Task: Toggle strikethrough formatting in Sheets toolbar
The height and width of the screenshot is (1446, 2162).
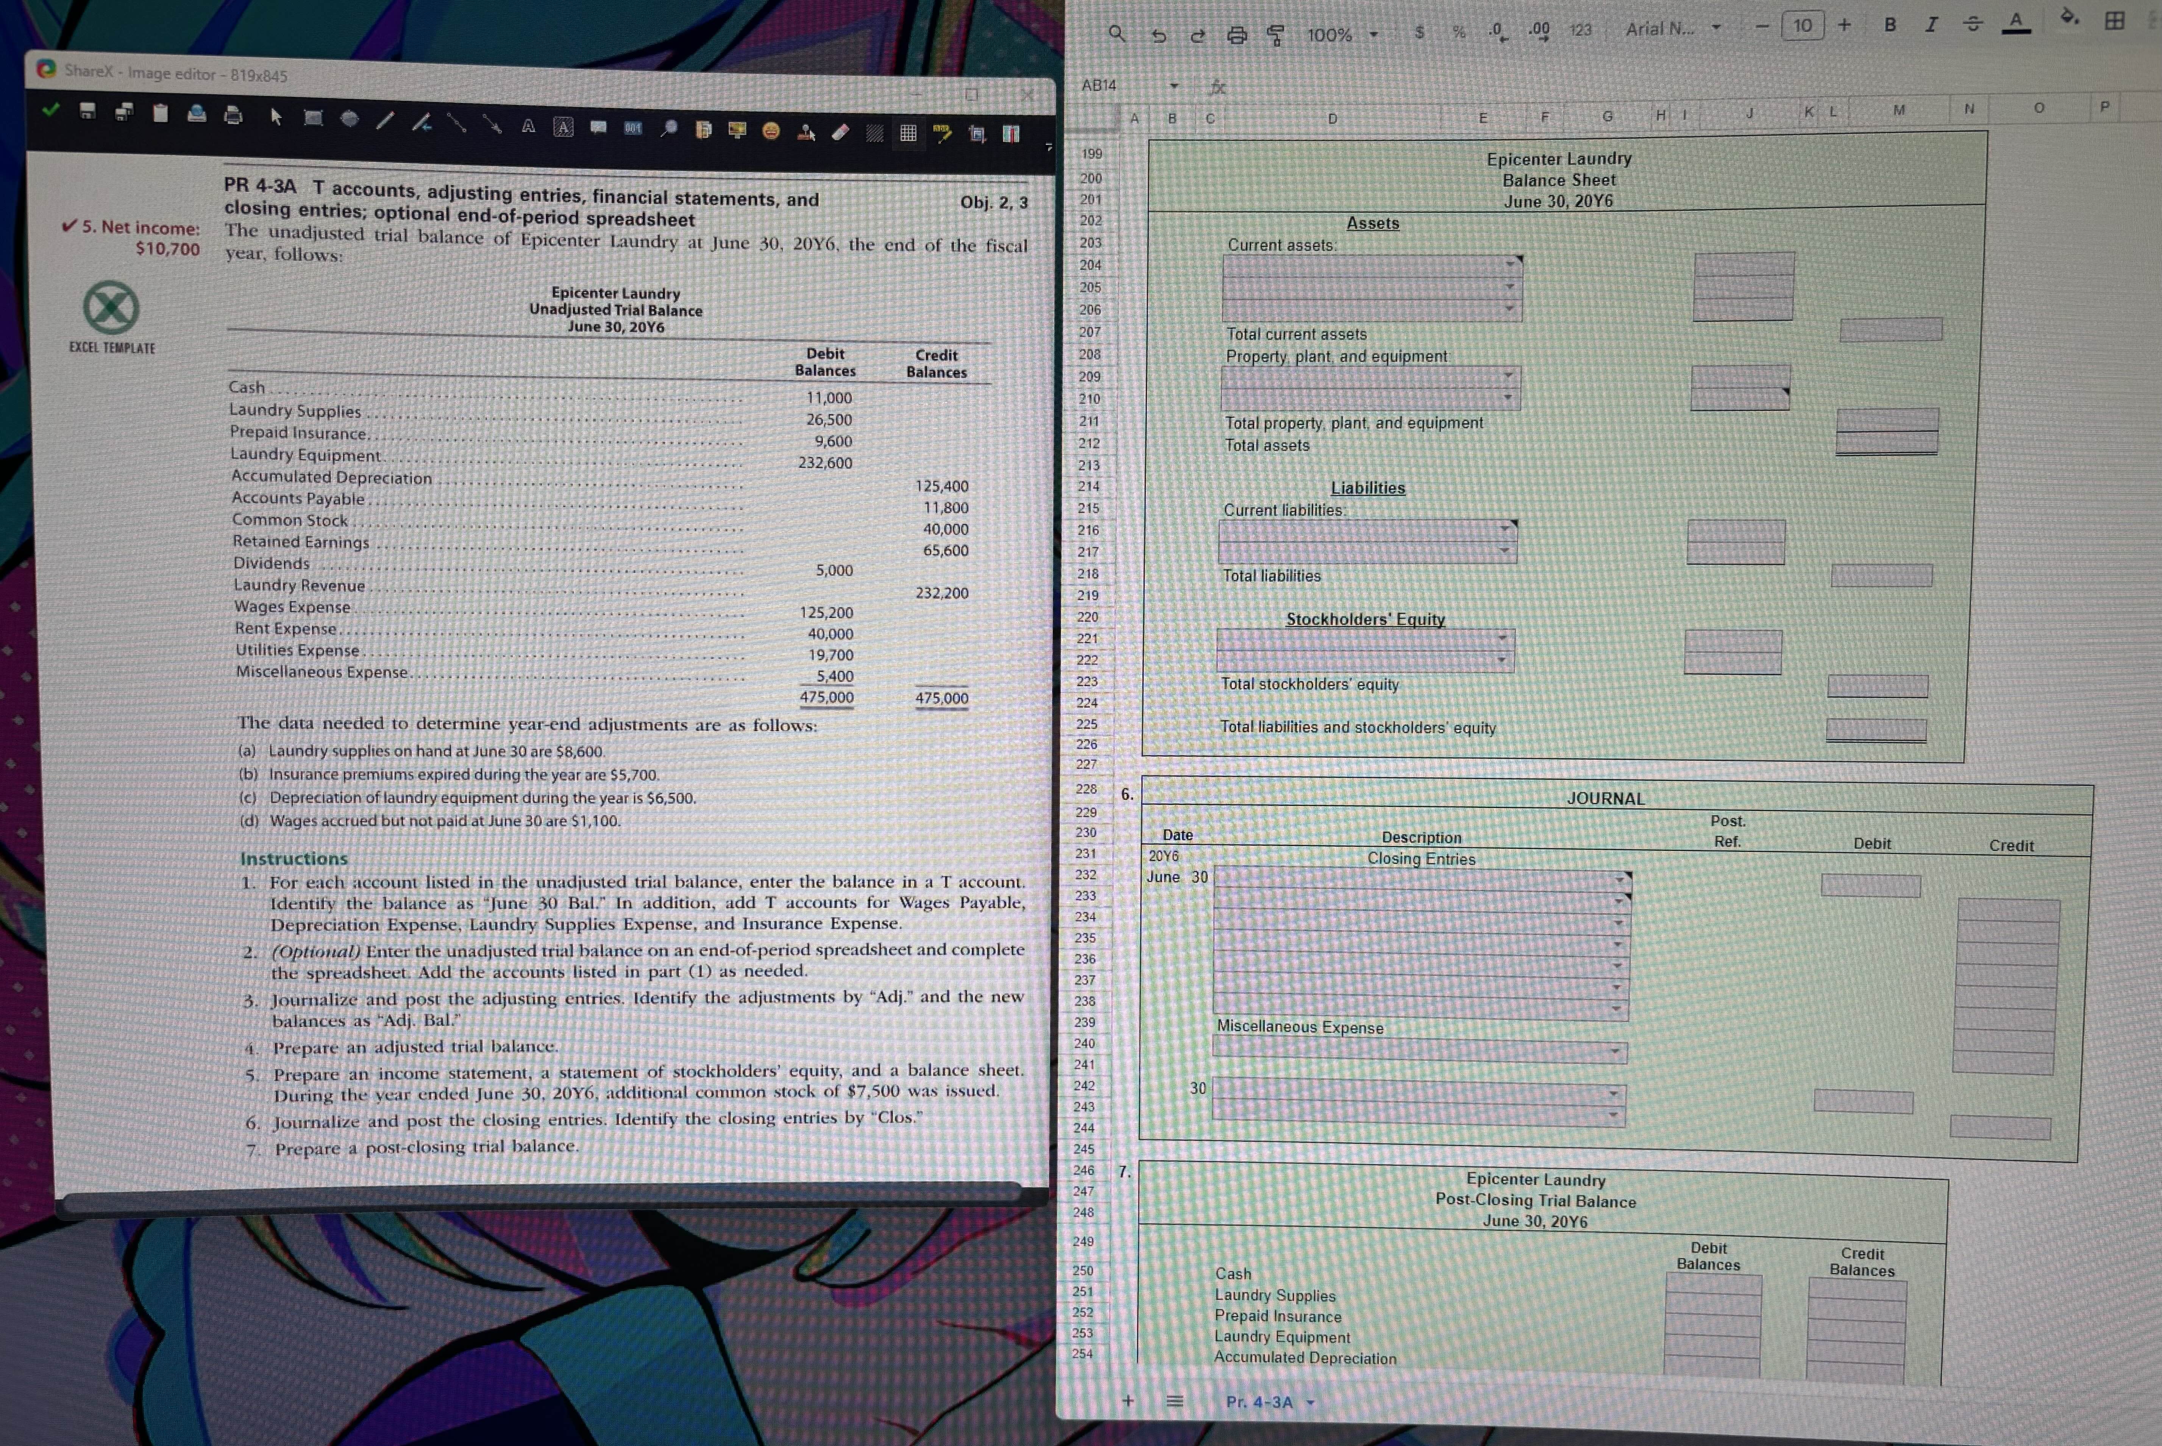Action: (x=1972, y=23)
